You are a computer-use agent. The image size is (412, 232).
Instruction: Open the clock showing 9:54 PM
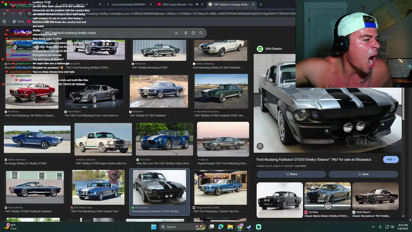tap(403, 227)
